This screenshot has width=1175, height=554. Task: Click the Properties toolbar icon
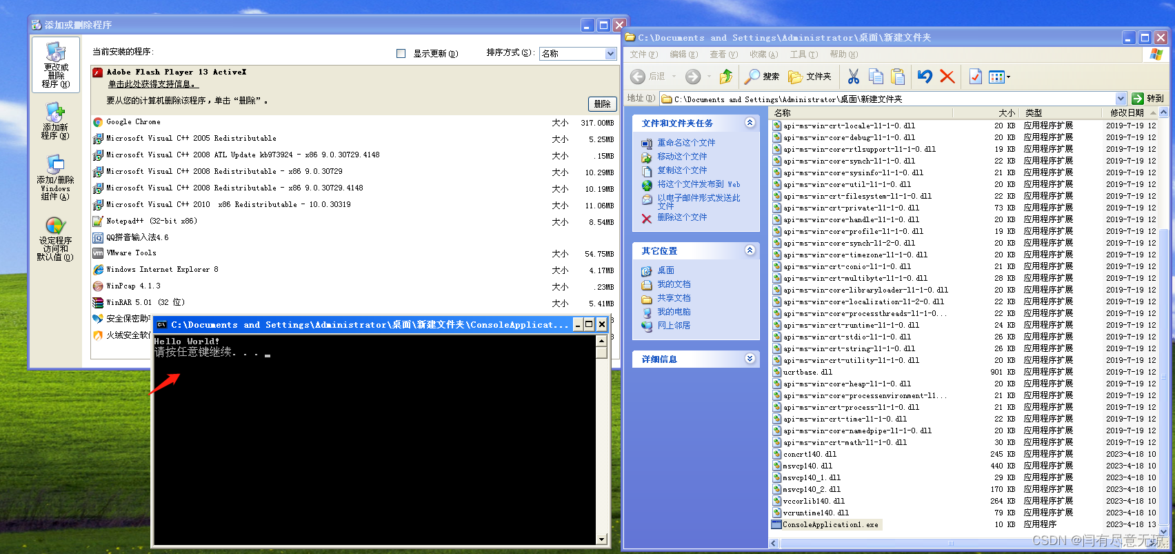point(976,77)
